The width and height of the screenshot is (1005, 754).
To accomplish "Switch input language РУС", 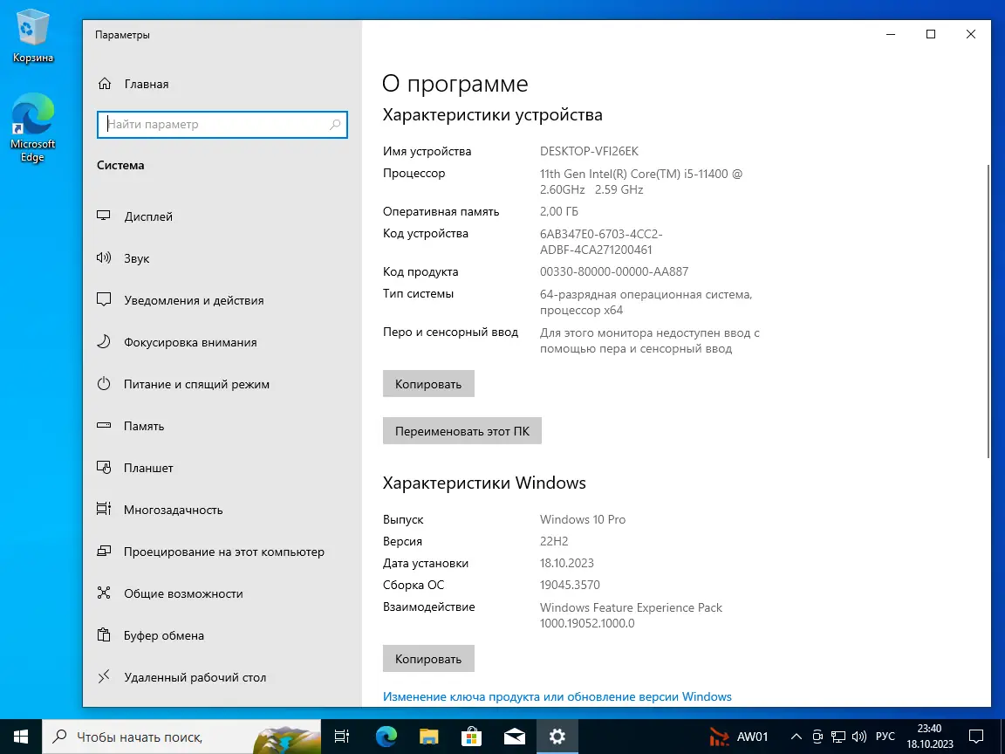I will click(885, 737).
